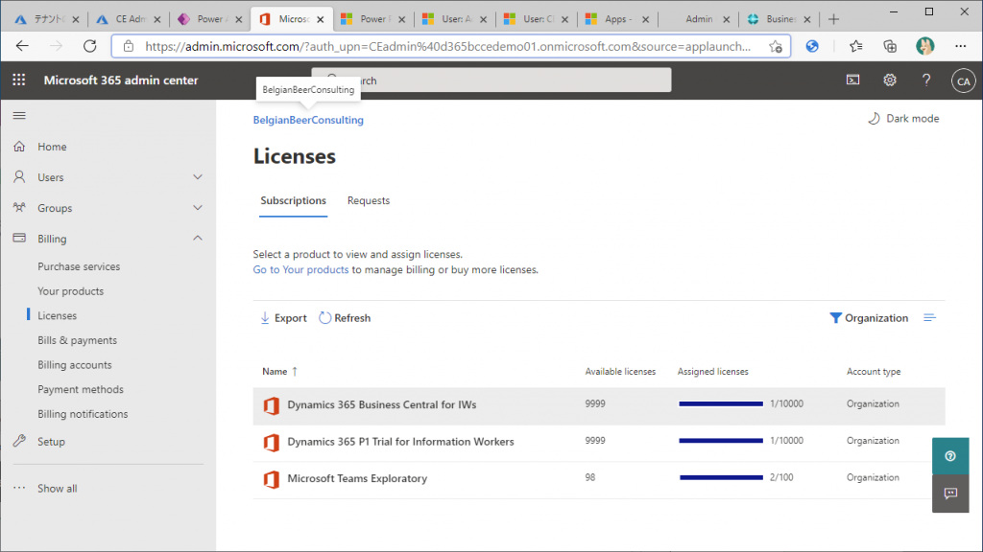Add page to favorites star in address bar
983x552 pixels.
(776, 46)
